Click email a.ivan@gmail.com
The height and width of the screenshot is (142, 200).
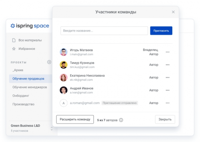(81, 93)
